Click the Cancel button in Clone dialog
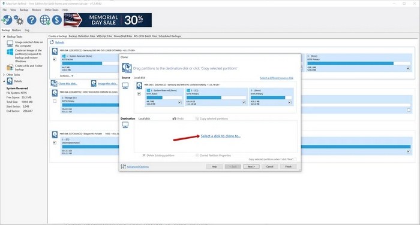The height and width of the screenshot is (225, 420). pos(270,166)
